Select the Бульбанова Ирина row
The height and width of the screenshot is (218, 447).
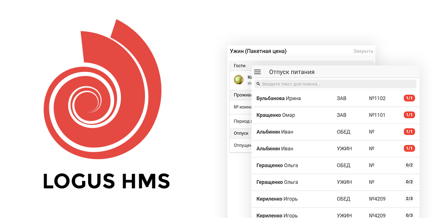point(335,99)
